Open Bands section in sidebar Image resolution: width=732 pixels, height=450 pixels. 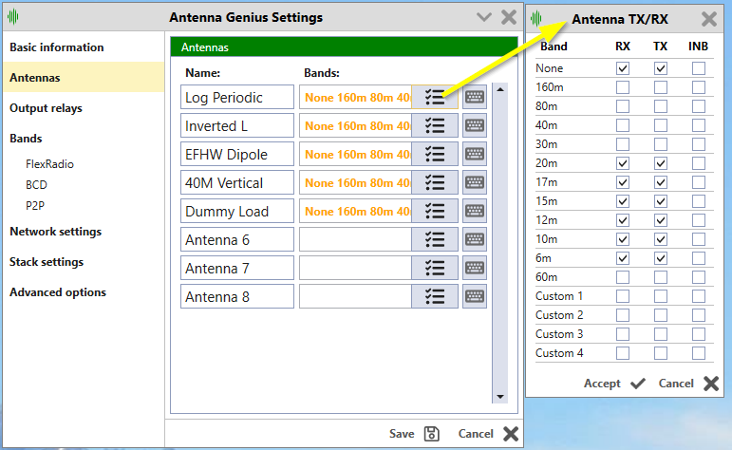point(26,139)
